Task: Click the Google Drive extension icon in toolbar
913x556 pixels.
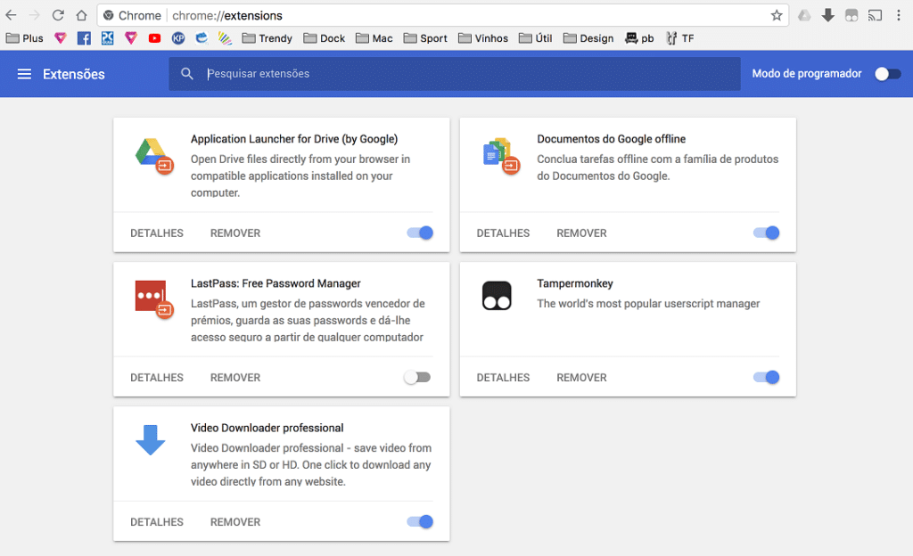Action: tap(804, 16)
